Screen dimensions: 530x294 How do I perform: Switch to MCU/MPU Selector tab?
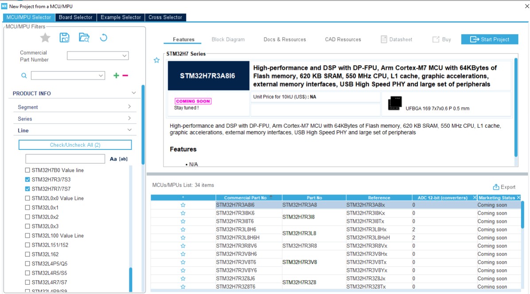click(29, 17)
